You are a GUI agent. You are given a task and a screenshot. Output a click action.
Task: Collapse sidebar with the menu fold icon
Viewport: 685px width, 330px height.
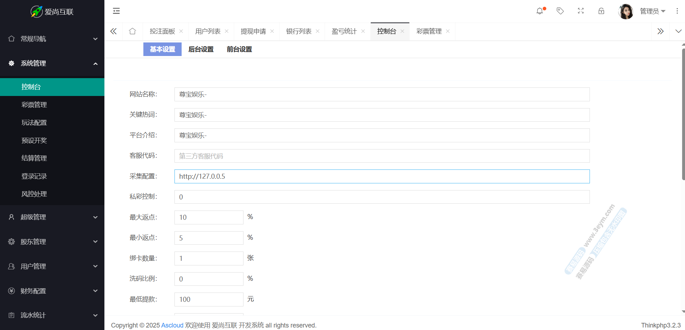point(116,11)
